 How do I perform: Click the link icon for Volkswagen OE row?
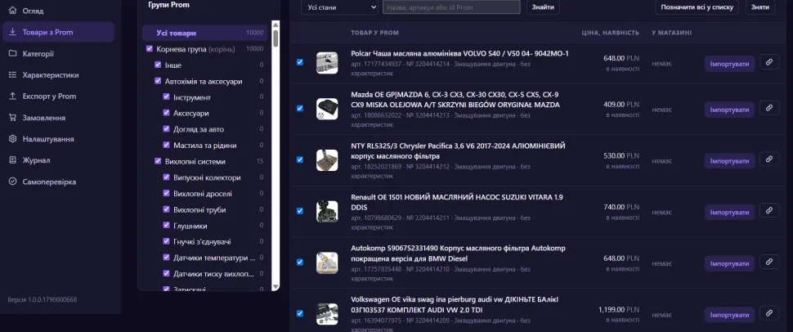[x=769, y=313]
